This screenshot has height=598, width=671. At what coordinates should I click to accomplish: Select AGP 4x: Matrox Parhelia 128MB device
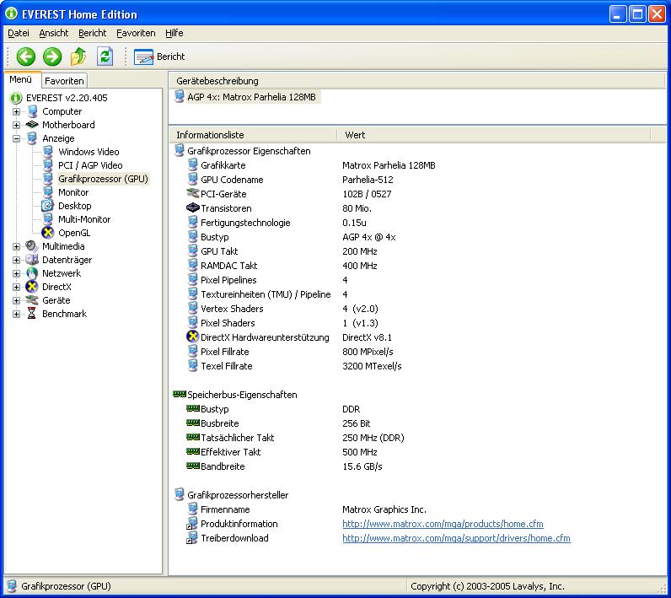coord(251,97)
